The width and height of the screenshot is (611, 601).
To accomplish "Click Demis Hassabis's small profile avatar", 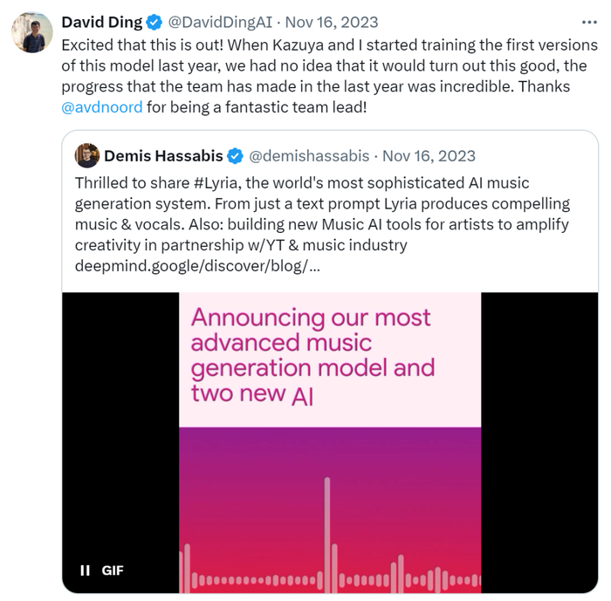I will pyautogui.click(x=87, y=156).
